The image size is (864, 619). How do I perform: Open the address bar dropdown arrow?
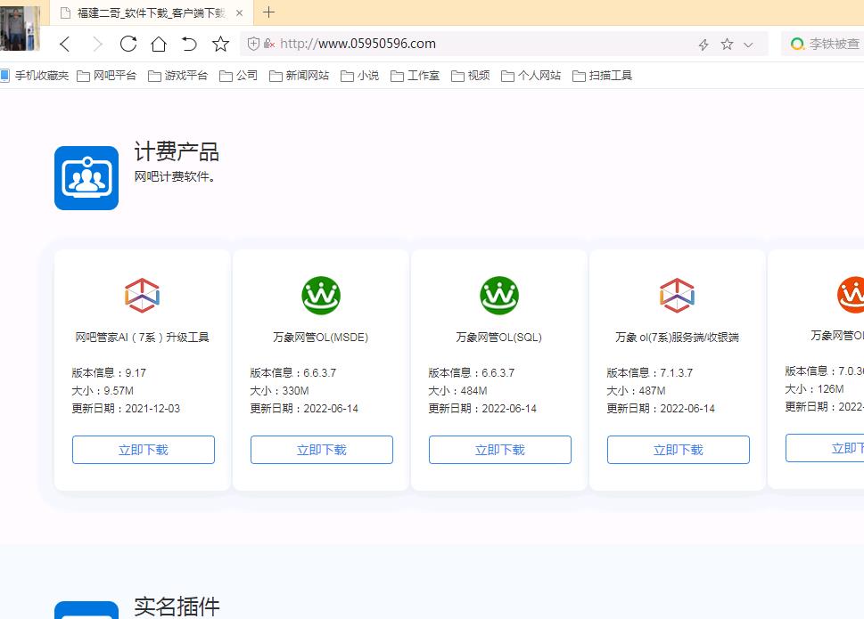click(x=747, y=43)
